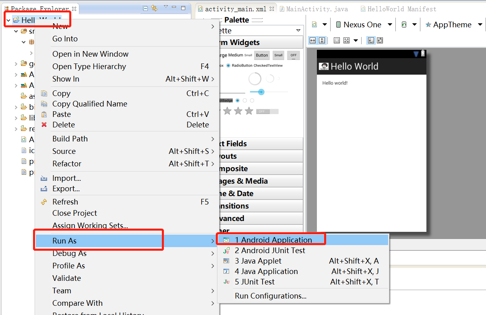
Task: Open the AppTheme theme dropdown arrow
Action: (480, 25)
